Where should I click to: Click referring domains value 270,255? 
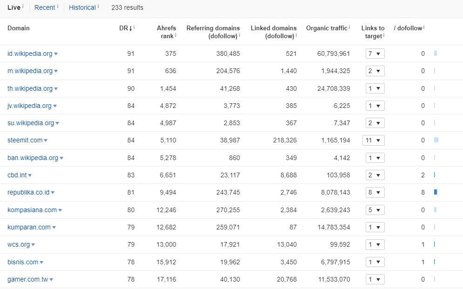(x=228, y=210)
